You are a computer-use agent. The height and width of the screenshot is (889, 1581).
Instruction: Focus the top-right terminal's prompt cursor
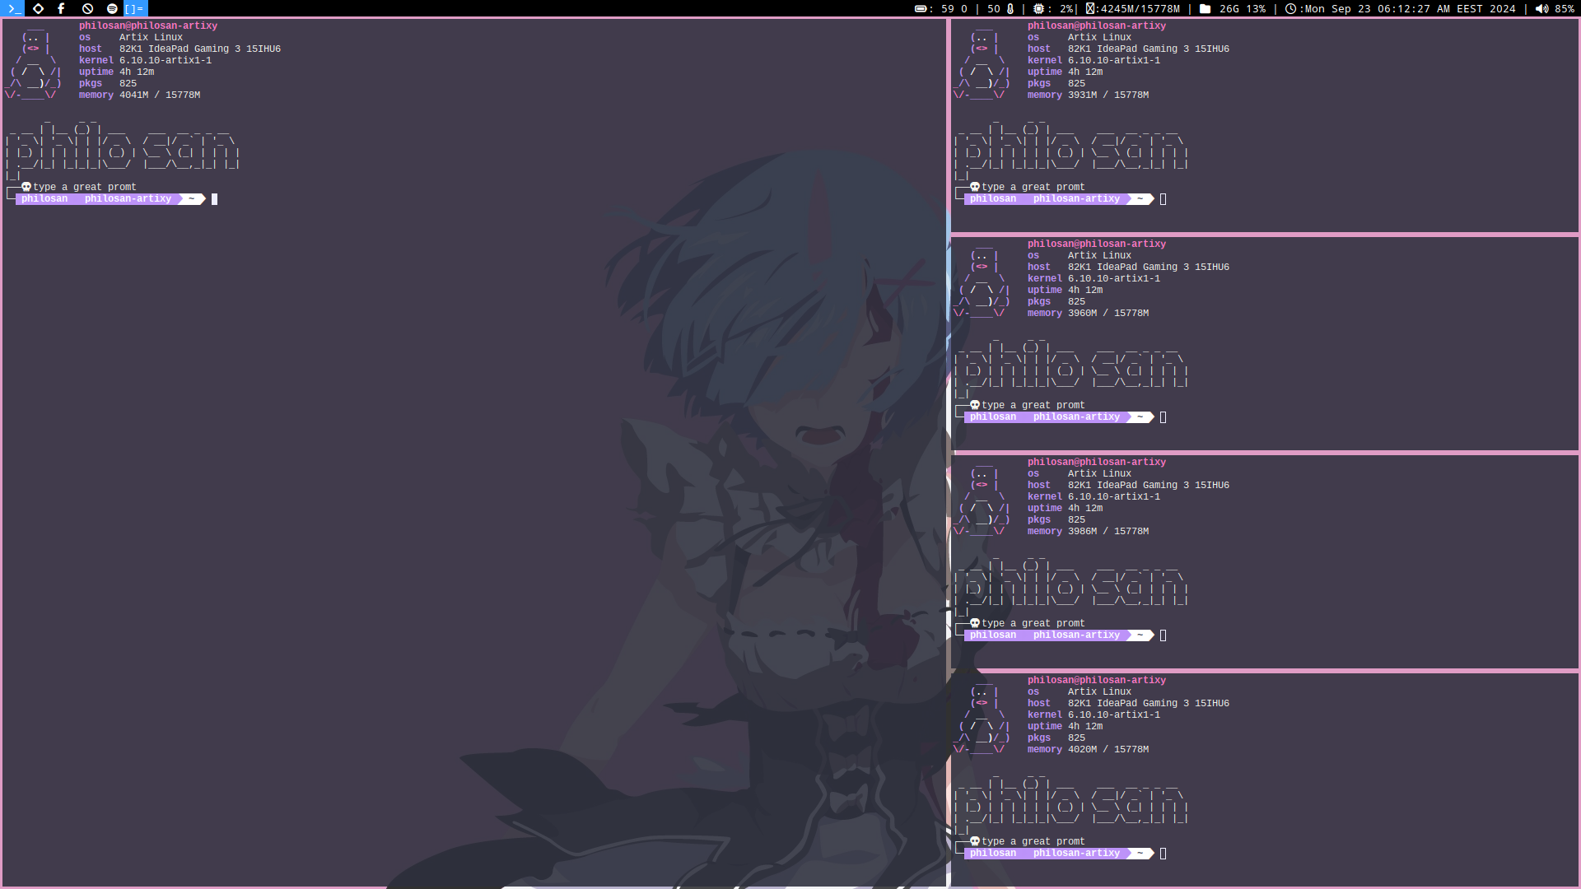(1163, 199)
